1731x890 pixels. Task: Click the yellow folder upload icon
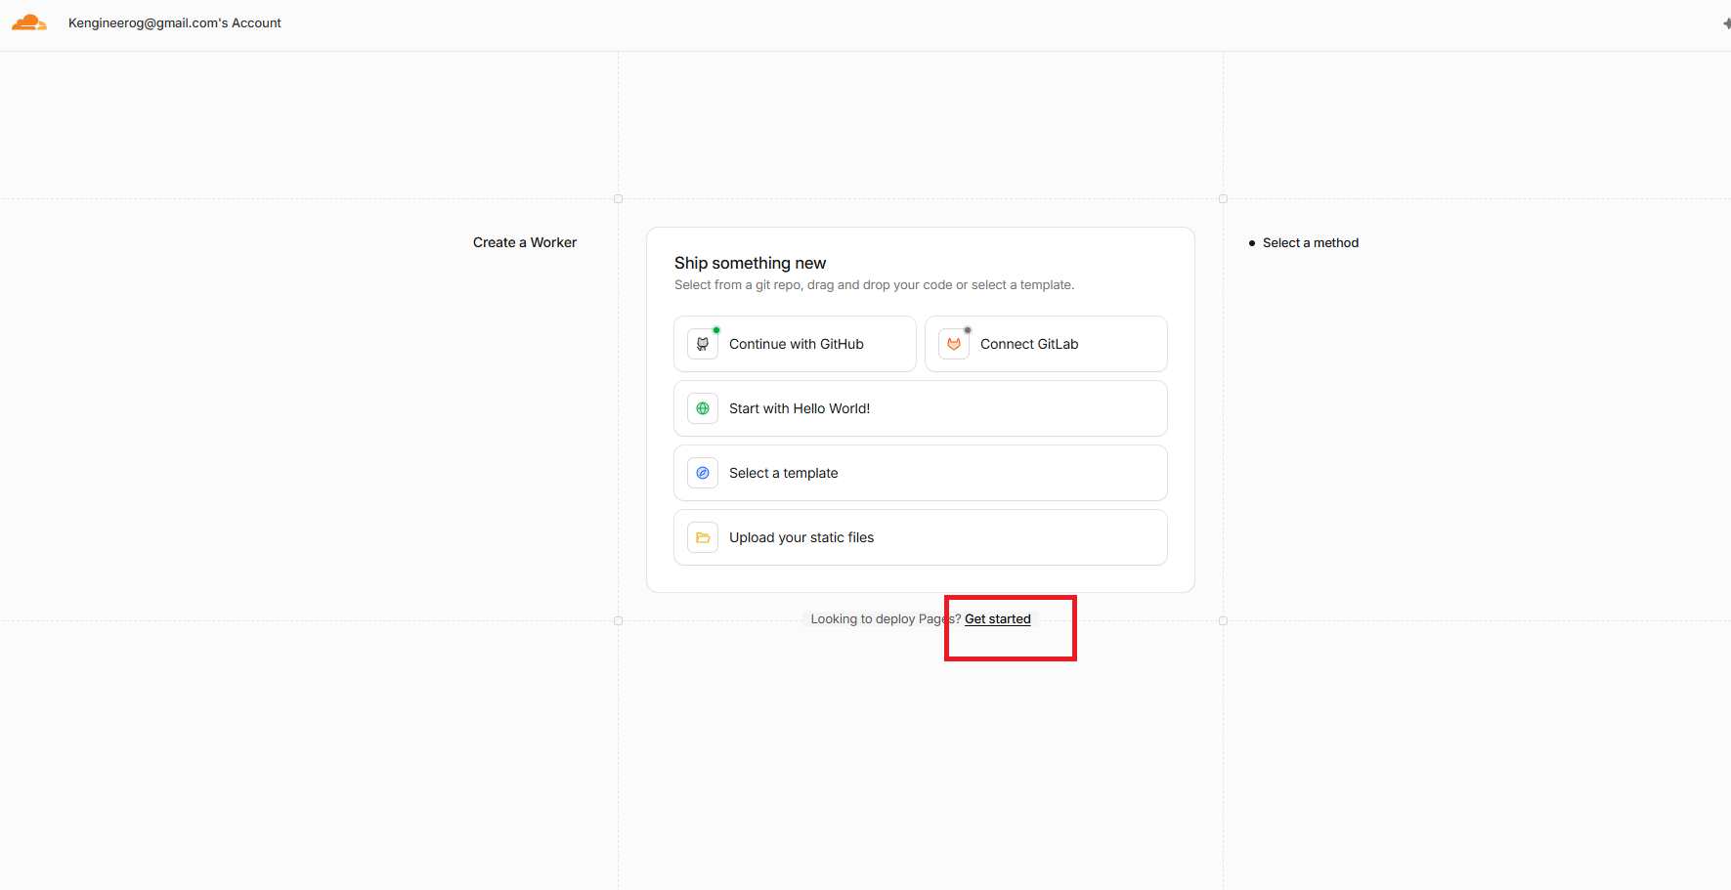pyautogui.click(x=703, y=537)
